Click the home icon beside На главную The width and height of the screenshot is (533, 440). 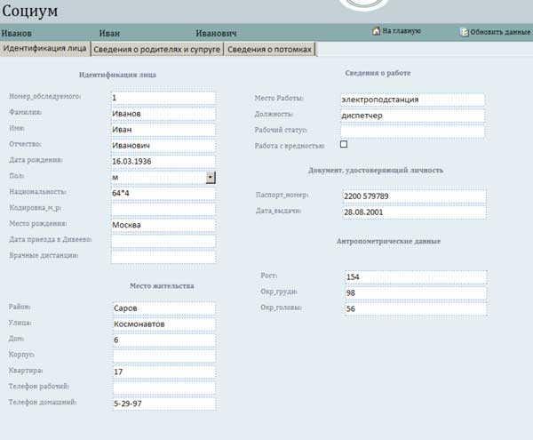pyautogui.click(x=376, y=31)
